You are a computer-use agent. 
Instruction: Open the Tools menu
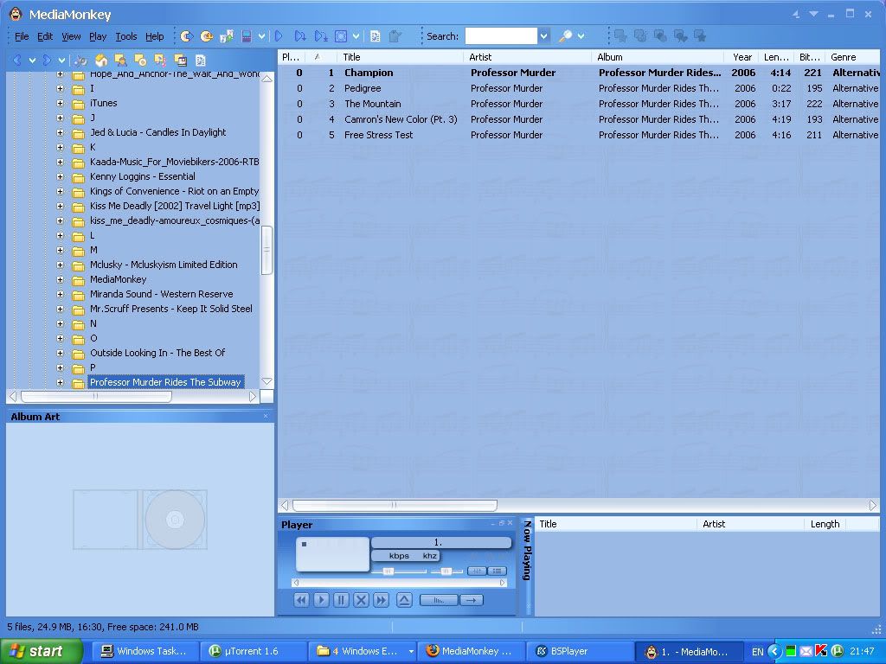pos(126,36)
